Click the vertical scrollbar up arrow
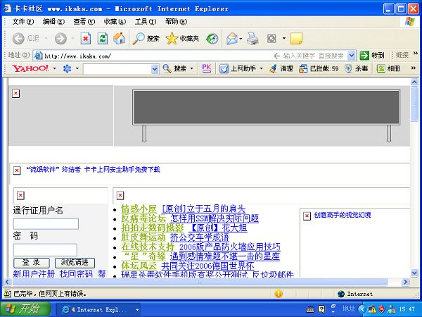The image size is (422, 317). pyautogui.click(x=414, y=82)
